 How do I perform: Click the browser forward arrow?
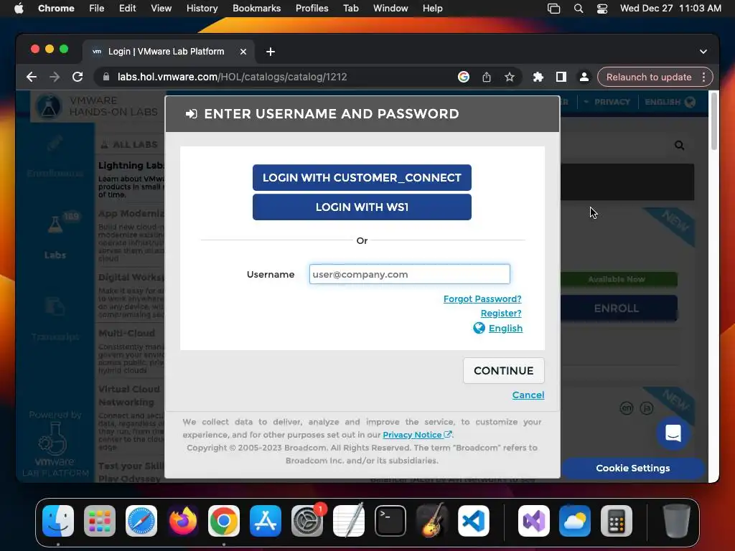(55, 77)
